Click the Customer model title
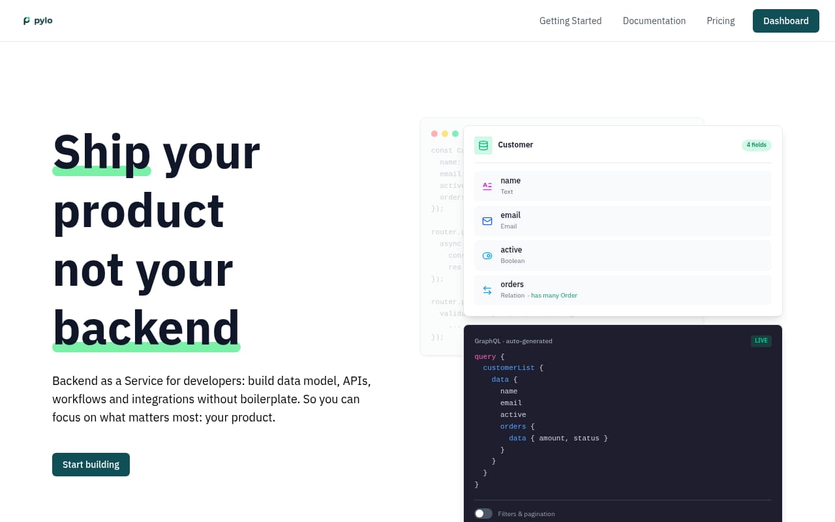The width and height of the screenshot is (835, 522). pyautogui.click(x=515, y=145)
